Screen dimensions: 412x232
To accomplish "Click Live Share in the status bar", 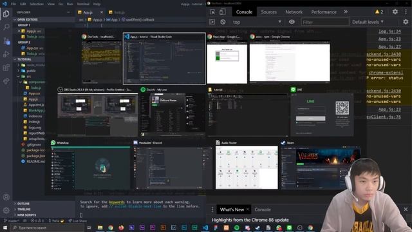I will click(x=77, y=220).
